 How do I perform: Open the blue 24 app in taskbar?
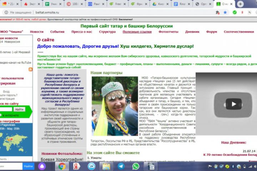91,166
